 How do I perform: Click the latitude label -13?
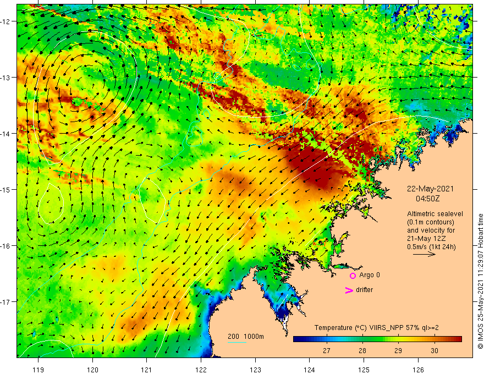tap(6, 78)
